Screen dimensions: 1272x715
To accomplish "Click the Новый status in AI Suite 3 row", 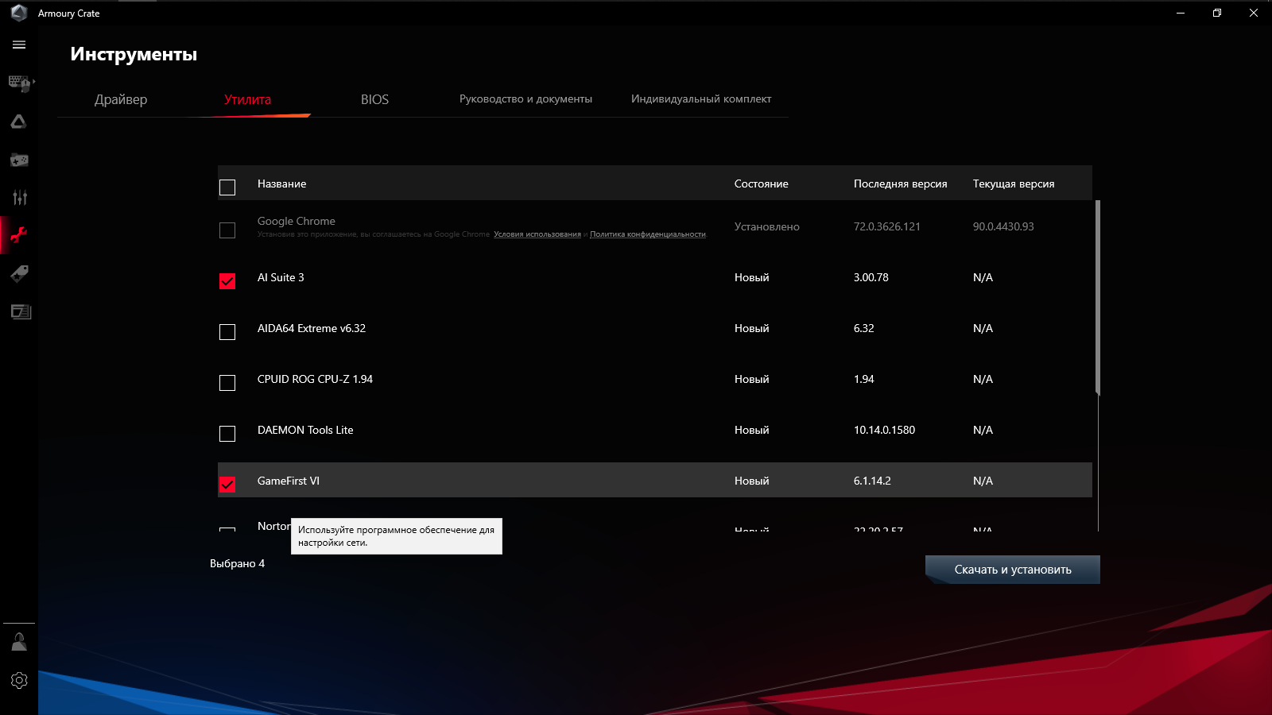I will pyautogui.click(x=752, y=277).
